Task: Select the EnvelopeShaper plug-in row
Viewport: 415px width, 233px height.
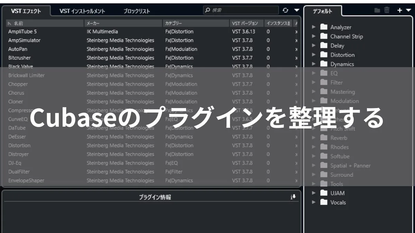Action: coord(152,181)
